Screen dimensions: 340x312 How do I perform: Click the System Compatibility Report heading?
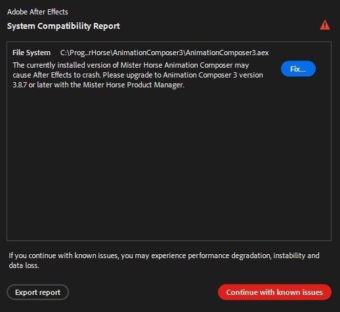[64, 26]
